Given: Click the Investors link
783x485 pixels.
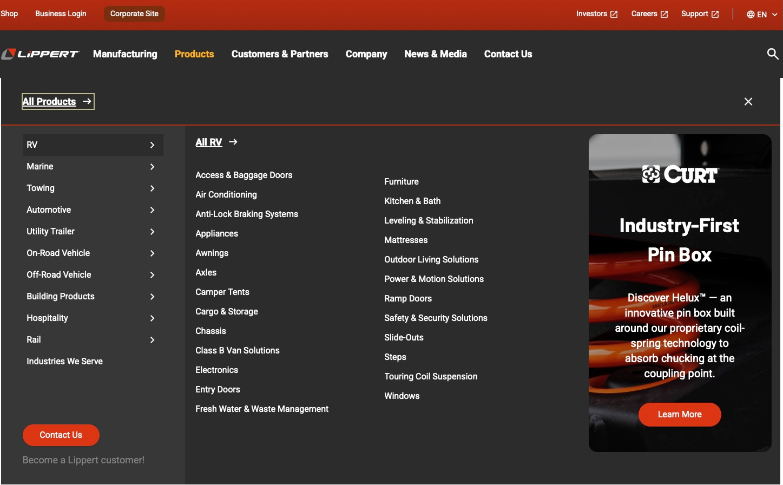Looking at the screenshot, I should click(591, 14).
